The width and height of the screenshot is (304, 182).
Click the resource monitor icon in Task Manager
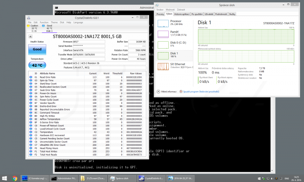[181, 91]
